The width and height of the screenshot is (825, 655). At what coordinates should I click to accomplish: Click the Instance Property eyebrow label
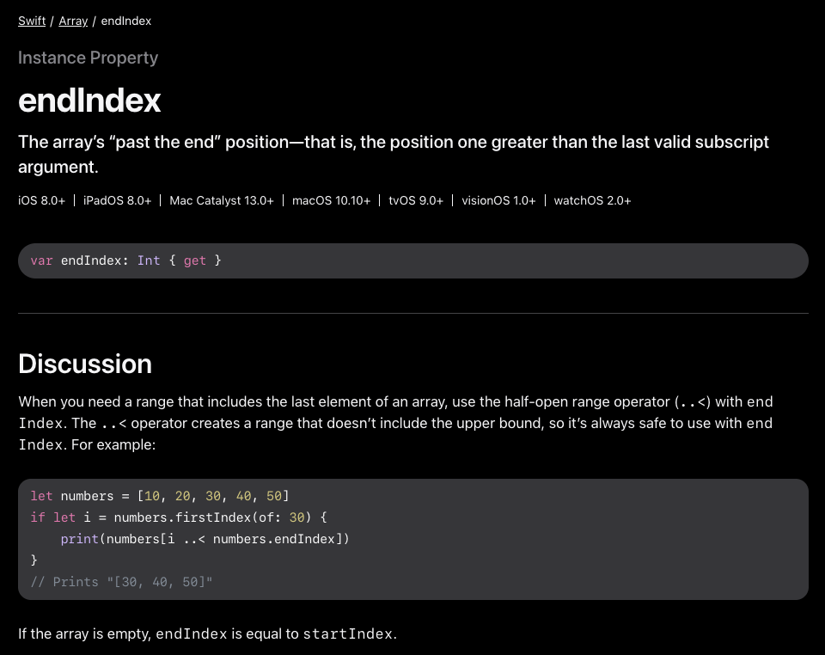tap(89, 58)
